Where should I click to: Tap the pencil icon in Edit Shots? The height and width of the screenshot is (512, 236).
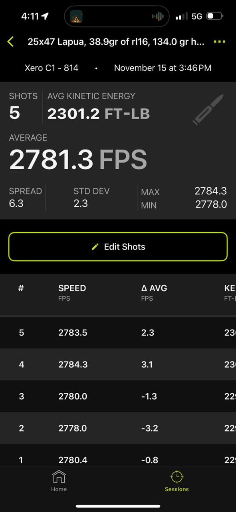(95, 247)
